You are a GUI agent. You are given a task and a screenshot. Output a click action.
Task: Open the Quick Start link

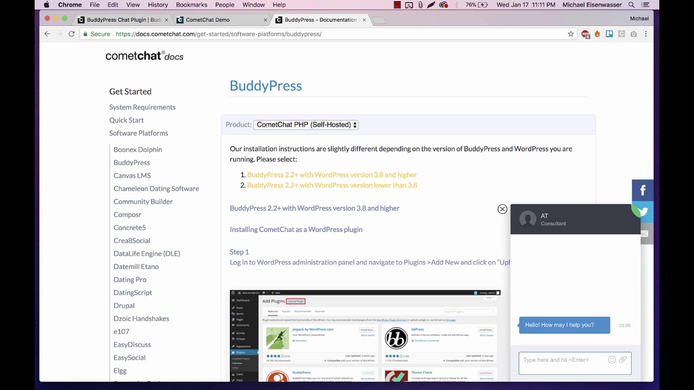coord(126,120)
